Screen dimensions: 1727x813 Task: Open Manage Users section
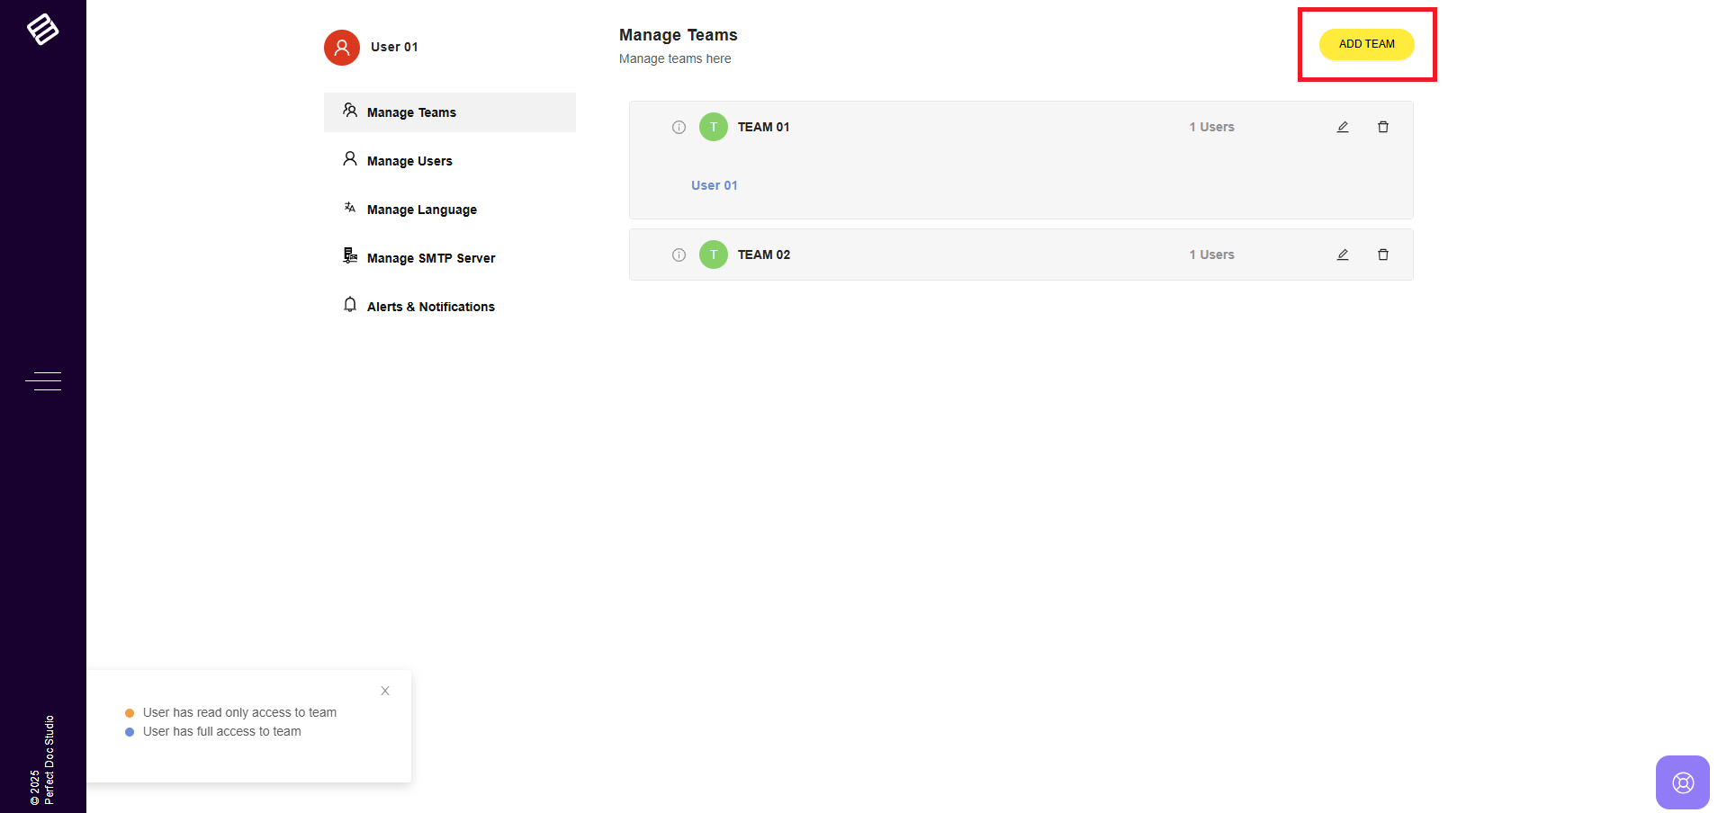409,161
